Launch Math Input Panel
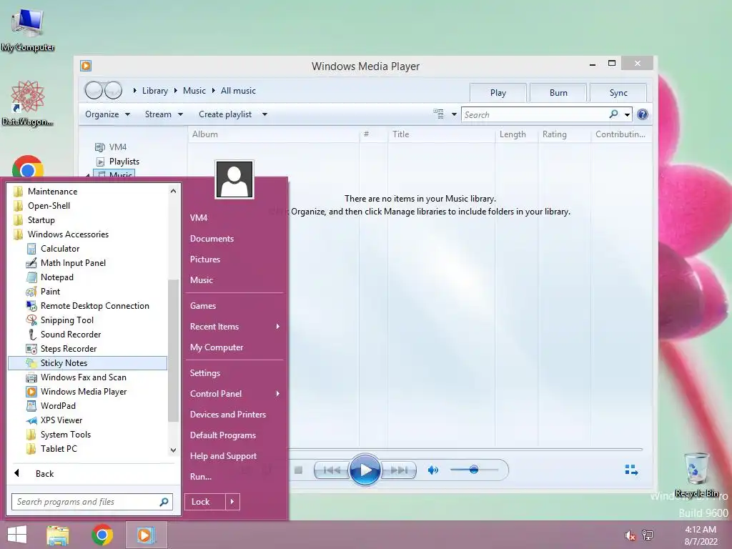The height and width of the screenshot is (549, 732). pyautogui.click(x=73, y=263)
